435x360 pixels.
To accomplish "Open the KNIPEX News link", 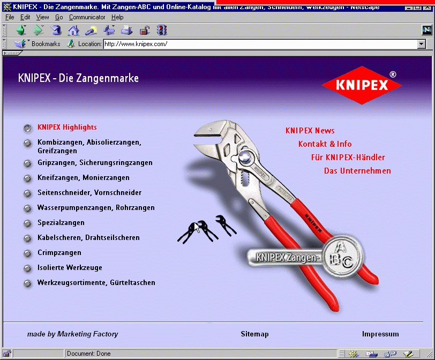I will [310, 130].
